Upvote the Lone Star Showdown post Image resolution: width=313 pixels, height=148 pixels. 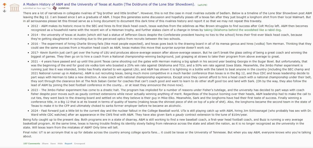pos(4,5)
